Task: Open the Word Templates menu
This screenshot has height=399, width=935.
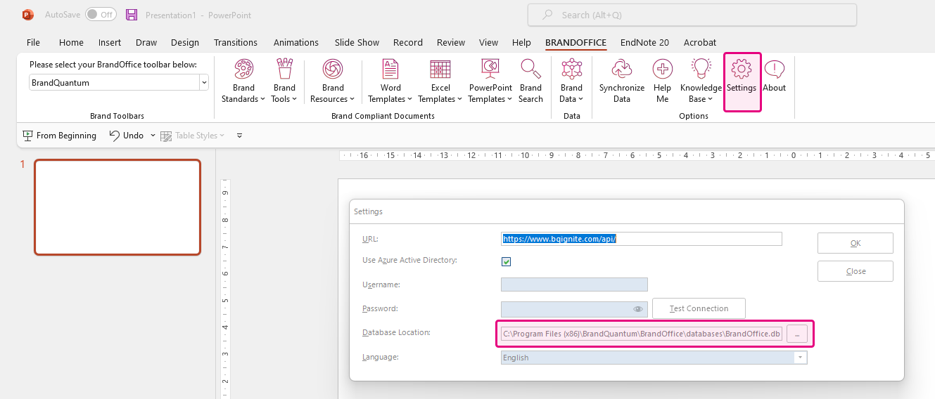Action: (x=390, y=81)
